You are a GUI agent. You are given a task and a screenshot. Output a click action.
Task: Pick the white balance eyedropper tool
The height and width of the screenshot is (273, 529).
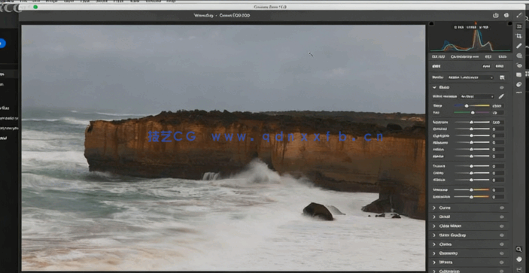(501, 96)
